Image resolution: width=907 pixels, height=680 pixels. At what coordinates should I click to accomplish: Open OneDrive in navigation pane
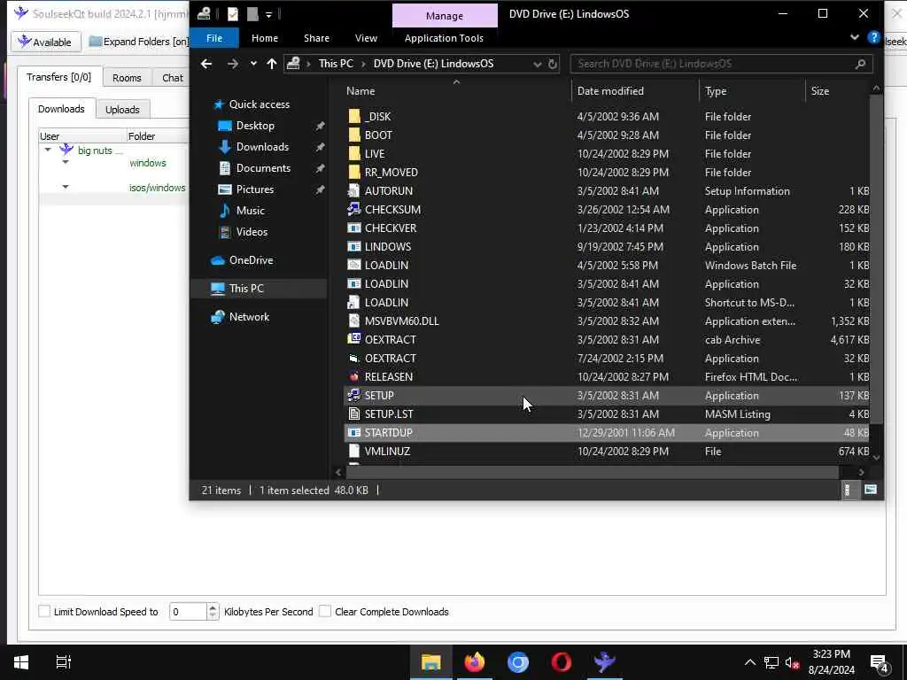[251, 260]
